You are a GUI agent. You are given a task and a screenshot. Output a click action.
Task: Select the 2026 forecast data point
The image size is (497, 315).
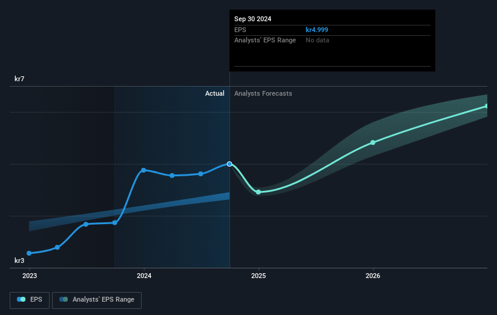click(373, 142)
